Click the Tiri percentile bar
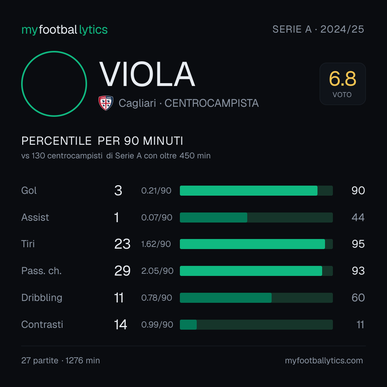 pos(256,244)
